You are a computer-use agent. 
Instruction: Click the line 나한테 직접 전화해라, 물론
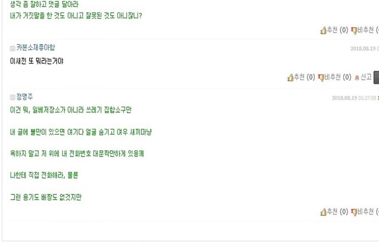44,175
